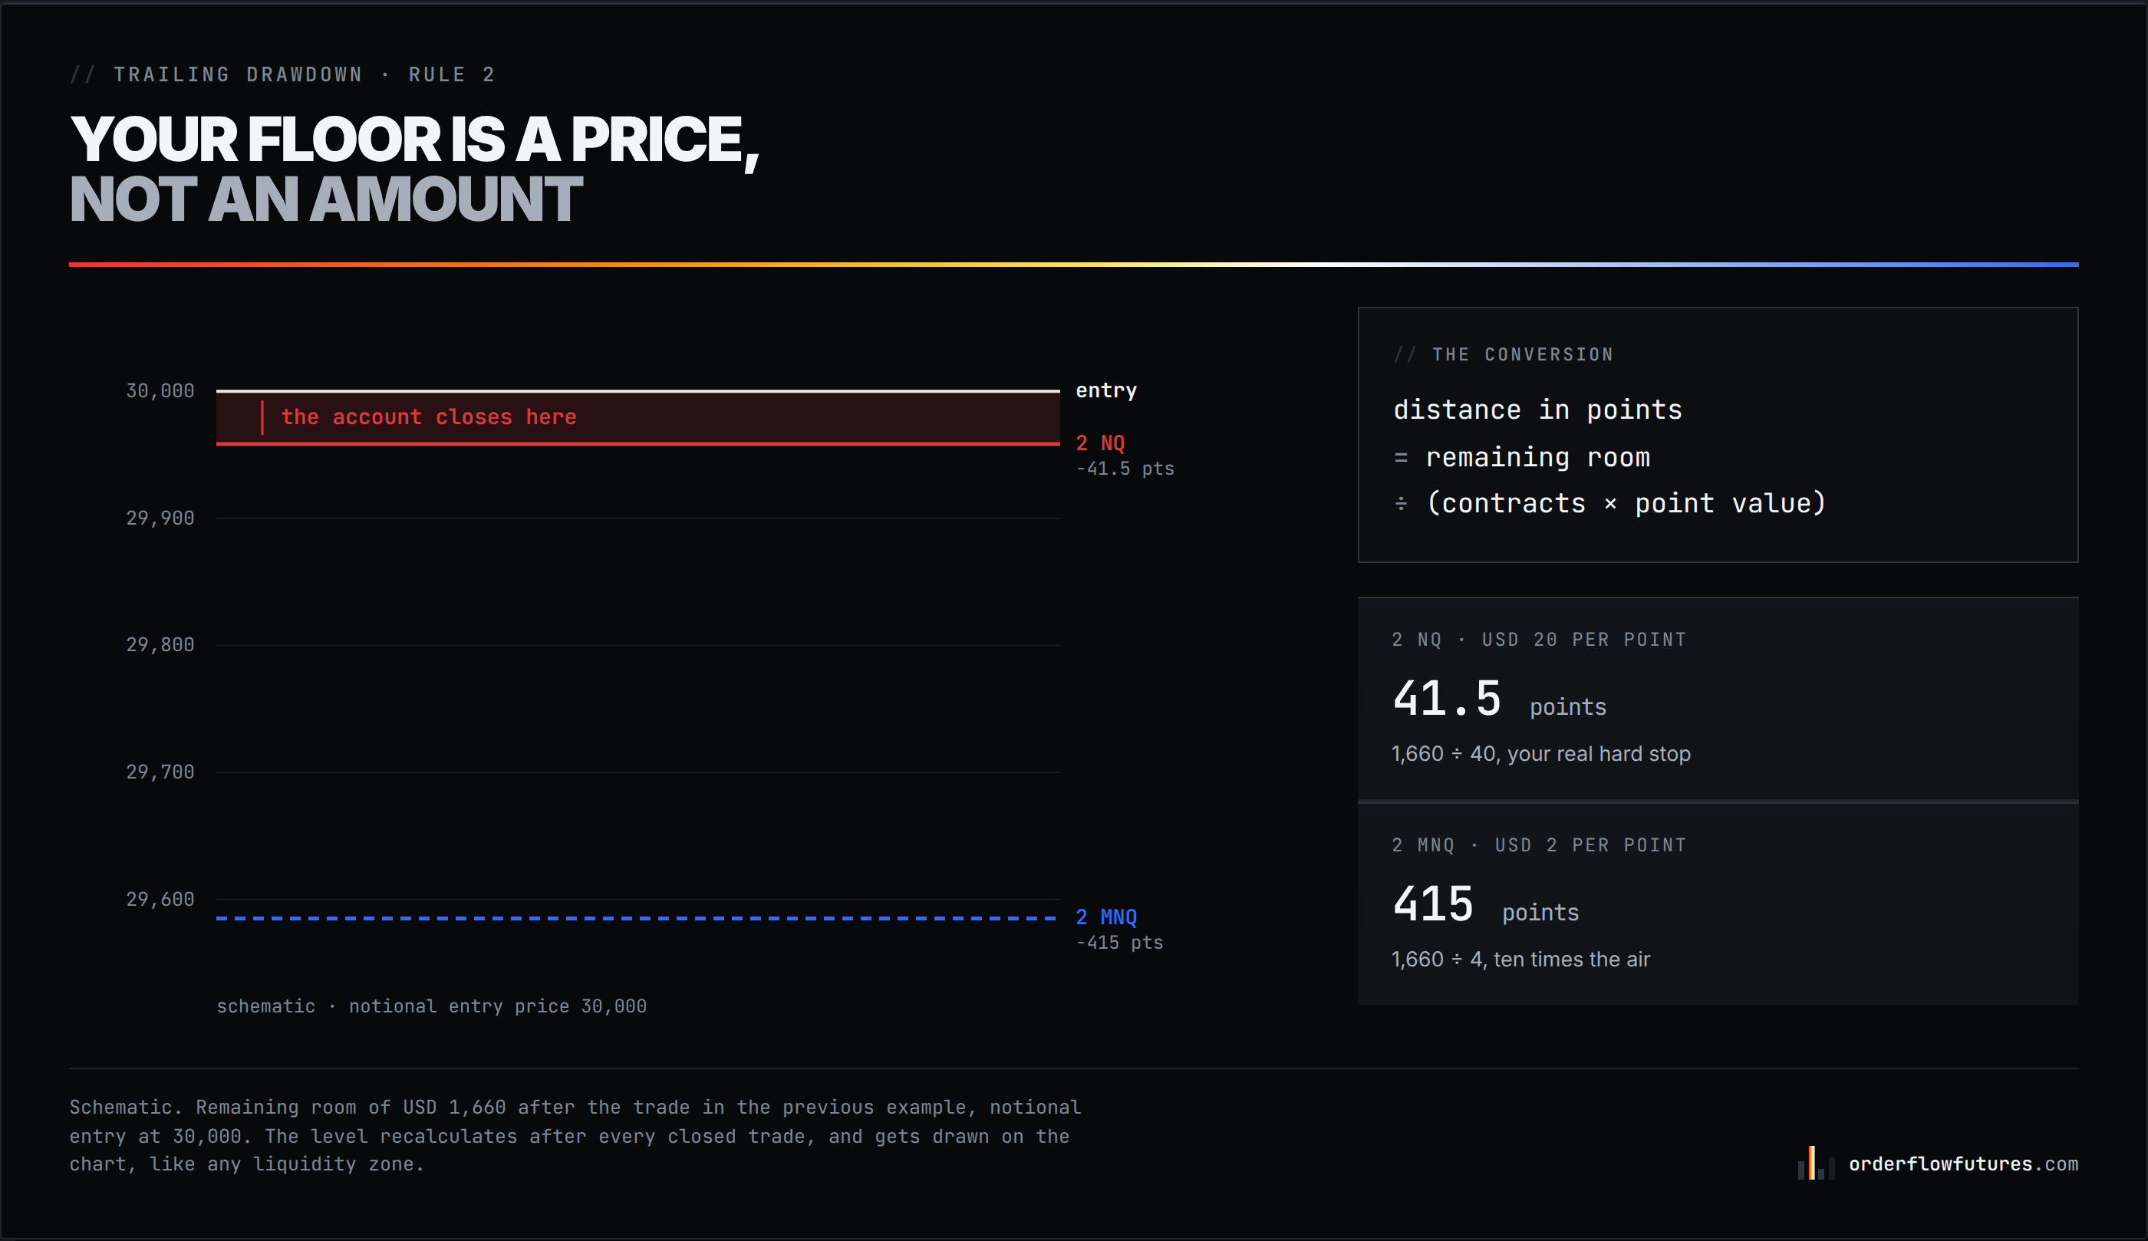Viewport: 2148px width, 1241px height.
Task: Click the red-to-blue gradient divider line
Action: pyautogui.click(x=1074, y=264)
